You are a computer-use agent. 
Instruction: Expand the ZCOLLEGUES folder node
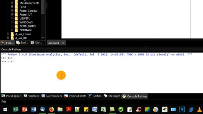(x=12, y=26)
